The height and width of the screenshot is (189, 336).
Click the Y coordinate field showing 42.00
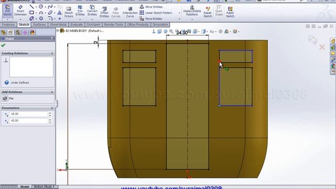point(29,121)
